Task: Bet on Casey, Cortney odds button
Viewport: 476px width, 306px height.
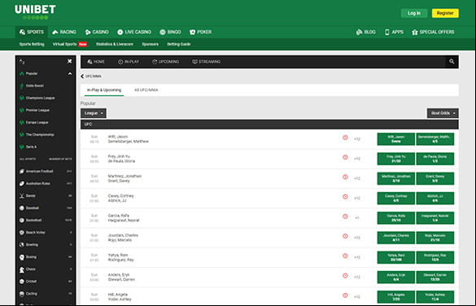Action: (396, 199)
